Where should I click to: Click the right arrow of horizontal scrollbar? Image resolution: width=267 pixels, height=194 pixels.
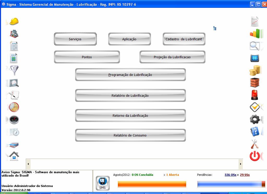(x=241, y=164)
